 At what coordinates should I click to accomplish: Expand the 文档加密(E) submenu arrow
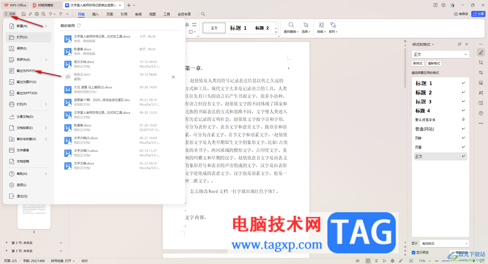point(46,128)
